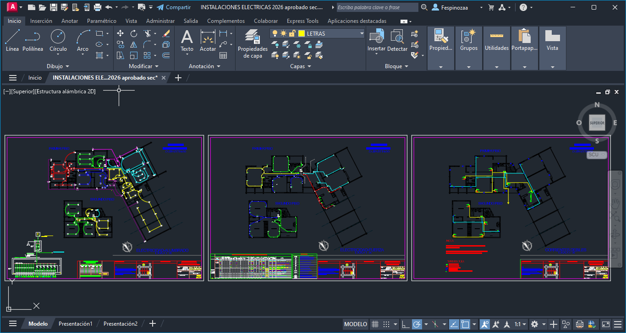Image resolution: width=626 pixels, height=333 pixels.
Task: Click the Plot (print) icon in title bar
Action: click(97, 7)
